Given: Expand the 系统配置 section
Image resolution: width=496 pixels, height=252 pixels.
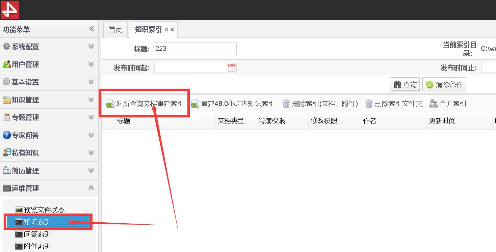Looking at the screenshot, I should [91, 47].
